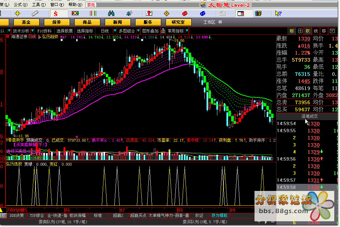Click the 存为模板 tab
340x227 pixels.
[219, 216]
